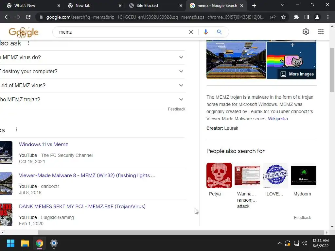Click the vertical scrollbar thumb
Screen dimensions: 335x251
click(332, 70)
